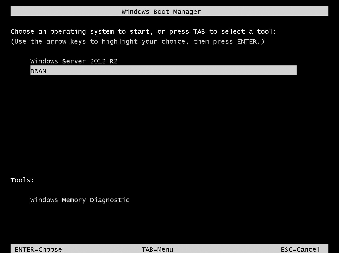This screenshot has height=253, width=339.
Task: Click ESC=Cancel in the footer bar
Action: [x=300, y=250]
